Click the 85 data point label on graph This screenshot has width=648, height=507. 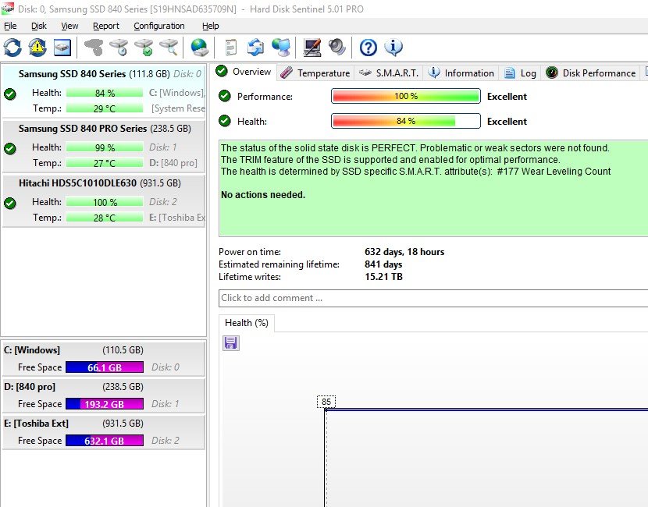[326, 402]
